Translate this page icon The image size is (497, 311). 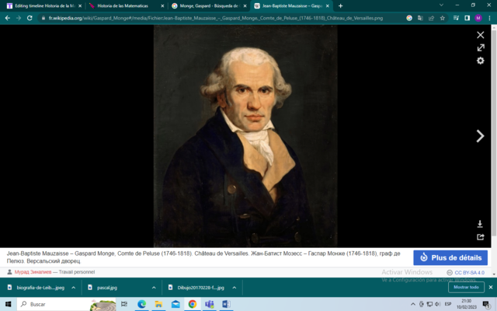420,18
